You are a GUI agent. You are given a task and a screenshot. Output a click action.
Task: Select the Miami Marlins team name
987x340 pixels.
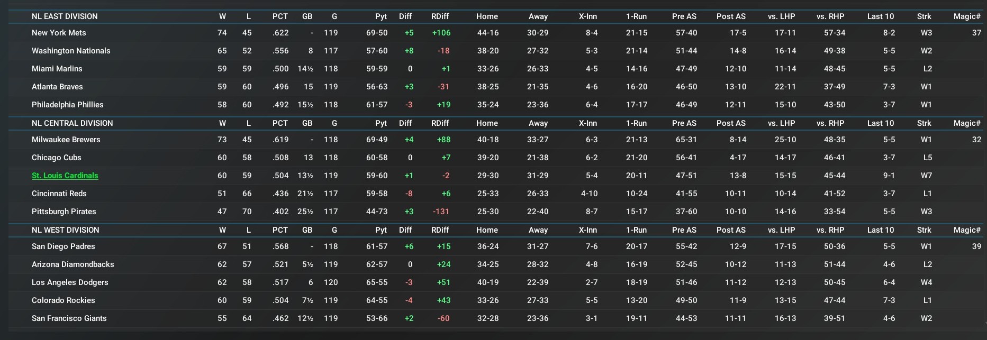tap(57, 69)
